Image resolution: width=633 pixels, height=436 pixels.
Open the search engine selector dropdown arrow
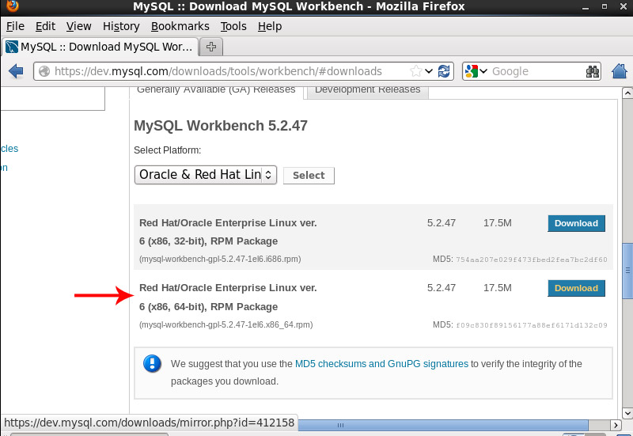point(483,71)
